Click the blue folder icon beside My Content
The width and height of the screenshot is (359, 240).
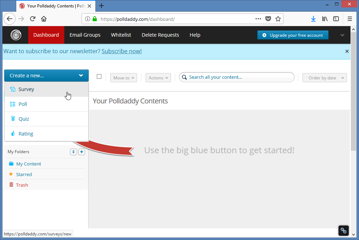11,163
